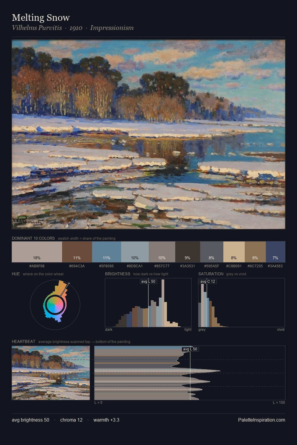Click the hue color wheel center
Screen dimensions: 297x445
(x=55, y=304)
